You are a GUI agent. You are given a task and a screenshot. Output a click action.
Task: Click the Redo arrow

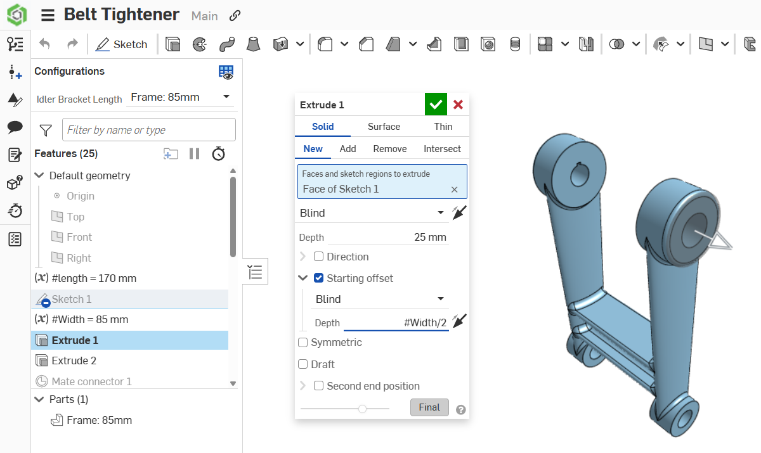(72, 44)
